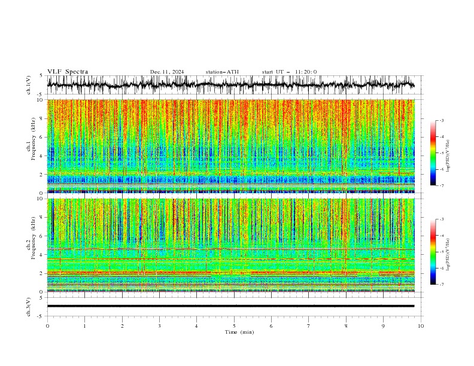Click the ch.2 spectrogram color bar
The width and height of the screenshot is (474, 366).
coord(433,252)
